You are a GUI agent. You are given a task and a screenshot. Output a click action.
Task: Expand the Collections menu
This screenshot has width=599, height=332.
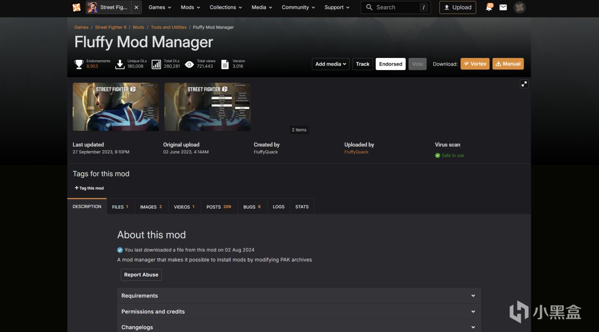(226, 7)
